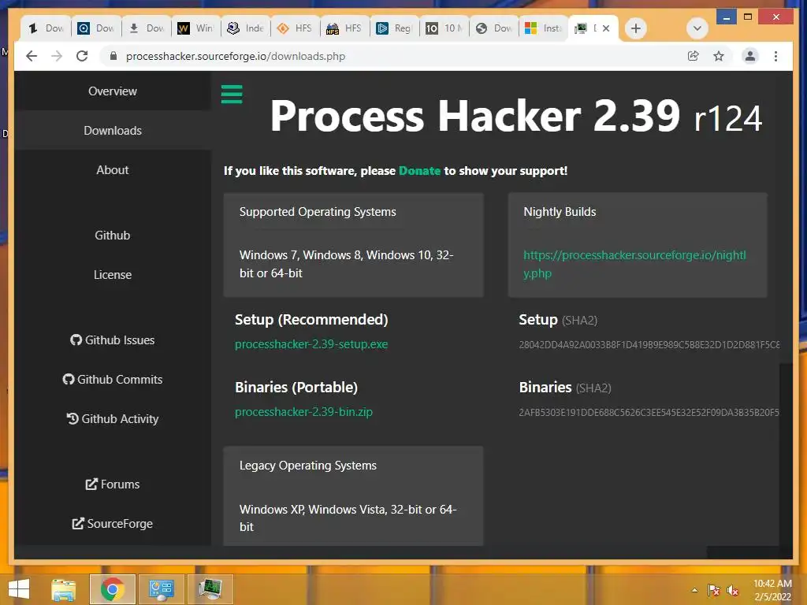Viewport: 807px width, 605px height.
Task: Bookmark this page with the star icon
Action: (719, 56)
